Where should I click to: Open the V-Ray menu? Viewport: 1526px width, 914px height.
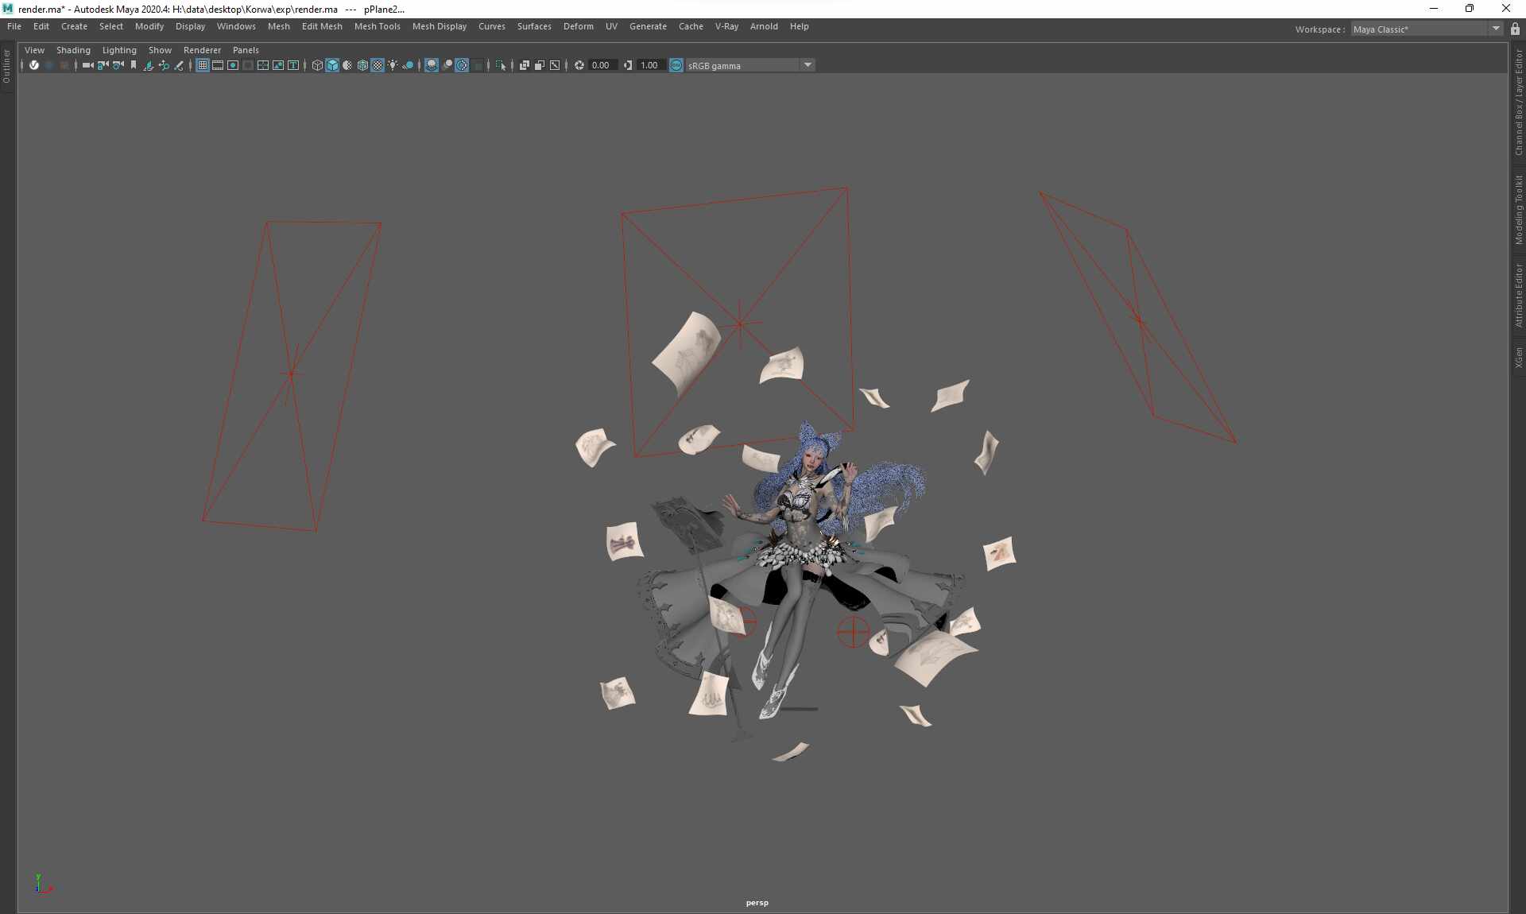[x=726, y=26]
